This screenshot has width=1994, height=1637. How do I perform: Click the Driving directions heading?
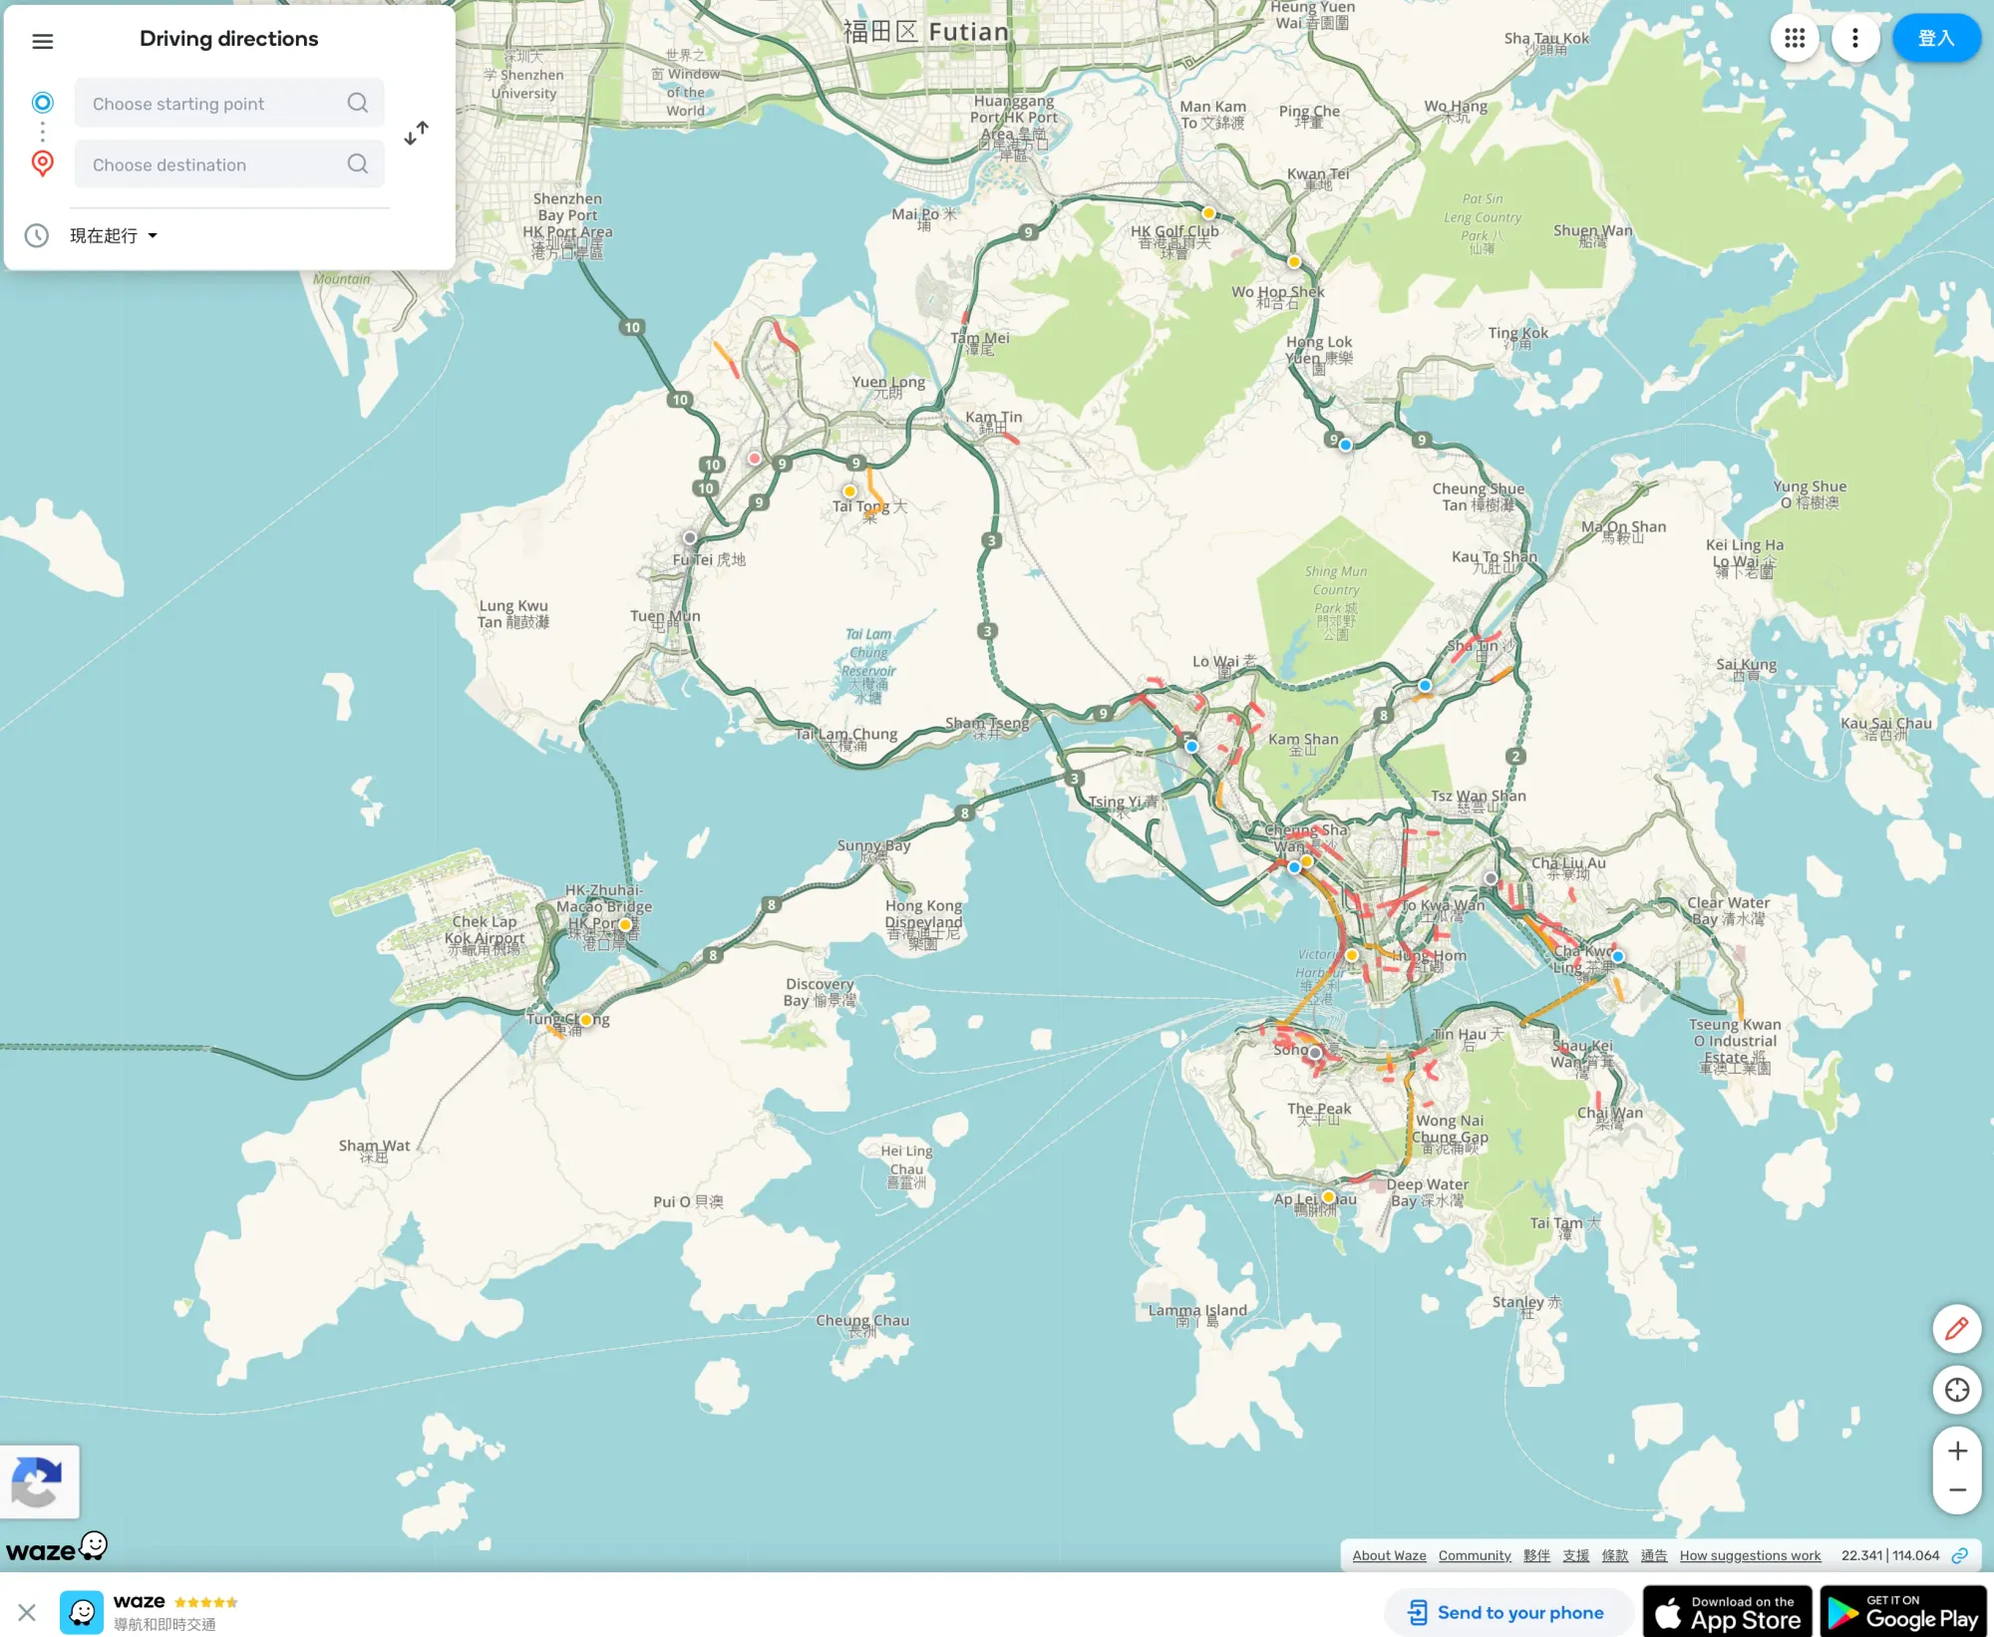(x=229, y=39)
